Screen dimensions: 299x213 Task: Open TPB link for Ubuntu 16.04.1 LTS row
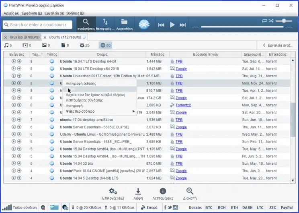[x=179, y=62]
